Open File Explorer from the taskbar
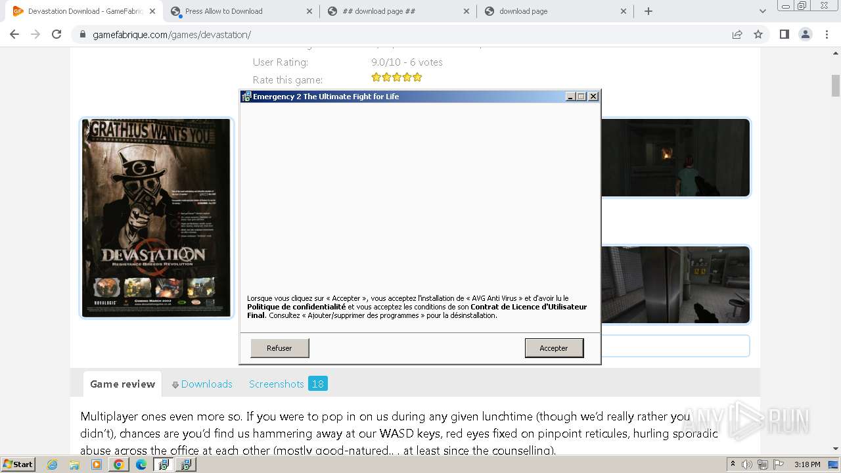This screenshot has width=841, height=473. pos(74,464)
